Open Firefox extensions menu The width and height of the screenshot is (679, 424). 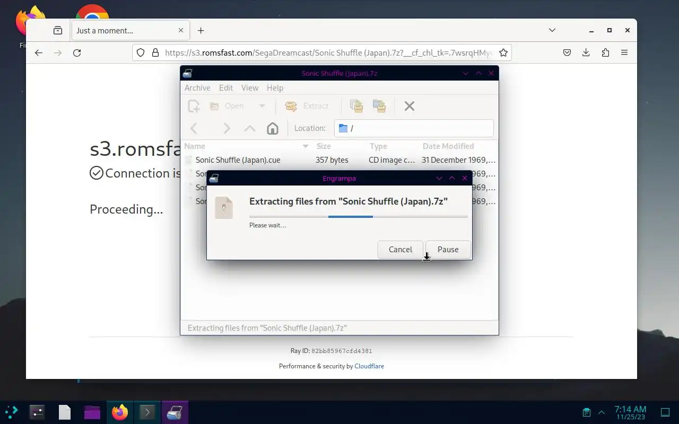(x=605, y=52)
